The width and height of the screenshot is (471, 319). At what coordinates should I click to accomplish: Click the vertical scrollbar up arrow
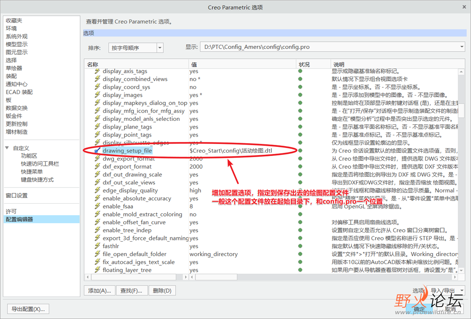pos(461,72)
